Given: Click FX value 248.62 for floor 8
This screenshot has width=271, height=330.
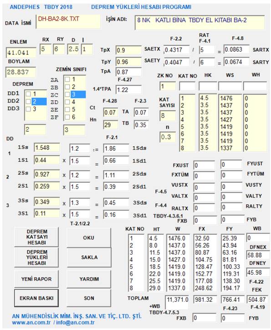Looking at the screenshot, I should coord(202,288).
